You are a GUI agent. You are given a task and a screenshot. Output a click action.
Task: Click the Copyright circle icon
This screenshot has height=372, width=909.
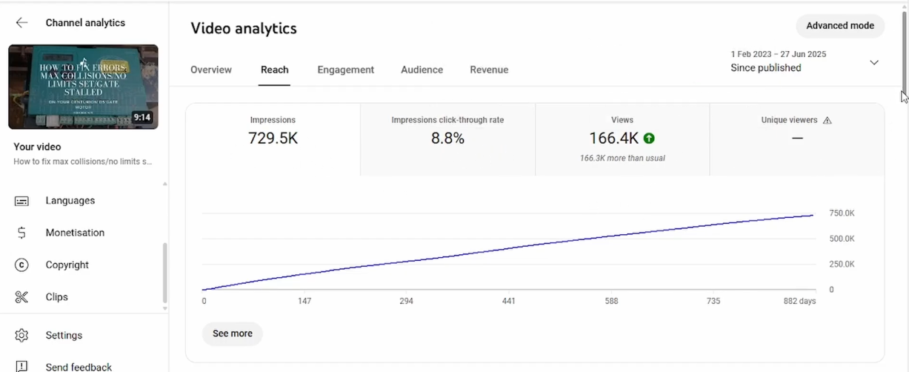[x=21, y=265]
